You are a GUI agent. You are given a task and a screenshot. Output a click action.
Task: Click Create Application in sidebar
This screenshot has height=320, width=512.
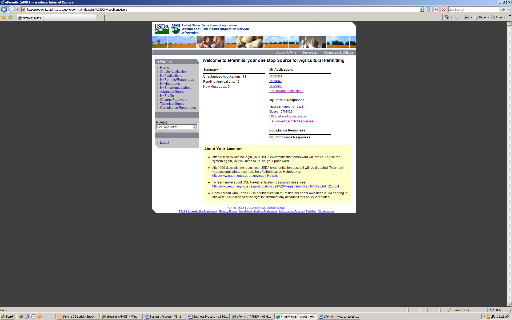pos(173,72)
